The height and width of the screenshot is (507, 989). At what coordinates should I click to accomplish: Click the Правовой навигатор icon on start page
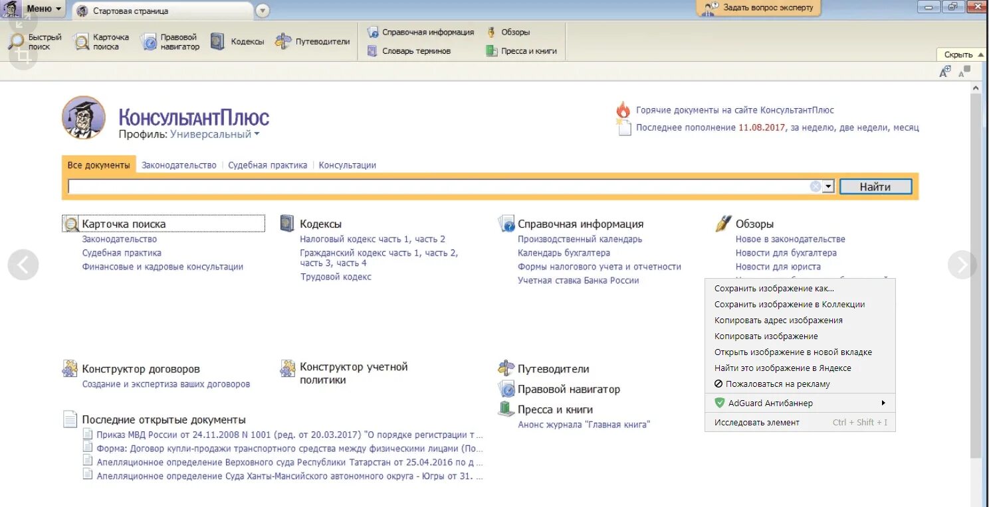(x=506, y=389)
